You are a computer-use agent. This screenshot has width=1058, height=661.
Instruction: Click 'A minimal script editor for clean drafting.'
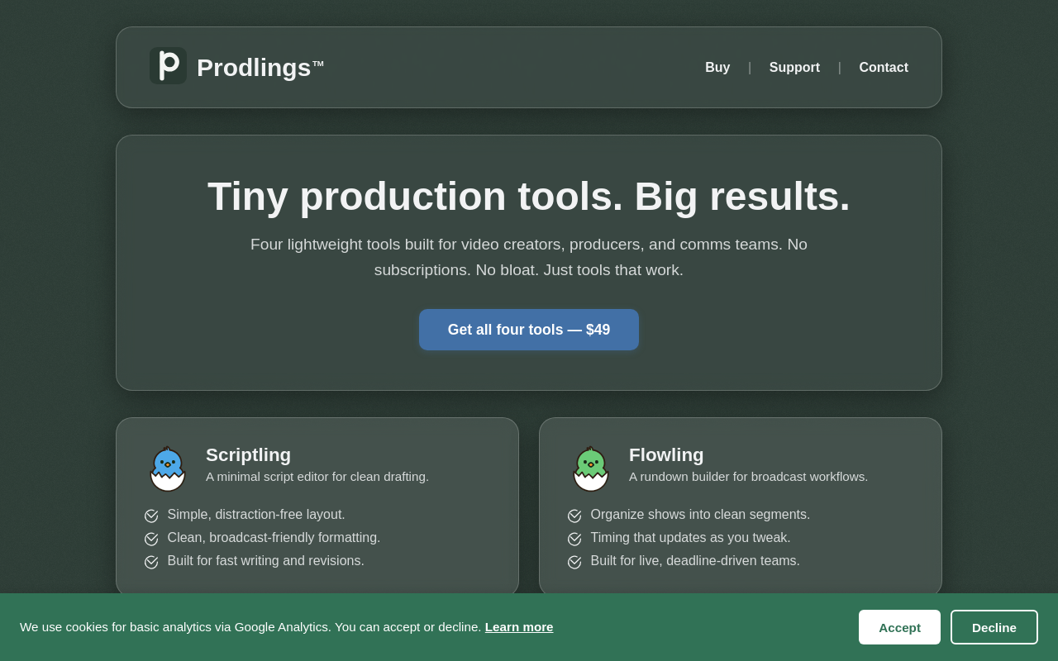point(317,477)
